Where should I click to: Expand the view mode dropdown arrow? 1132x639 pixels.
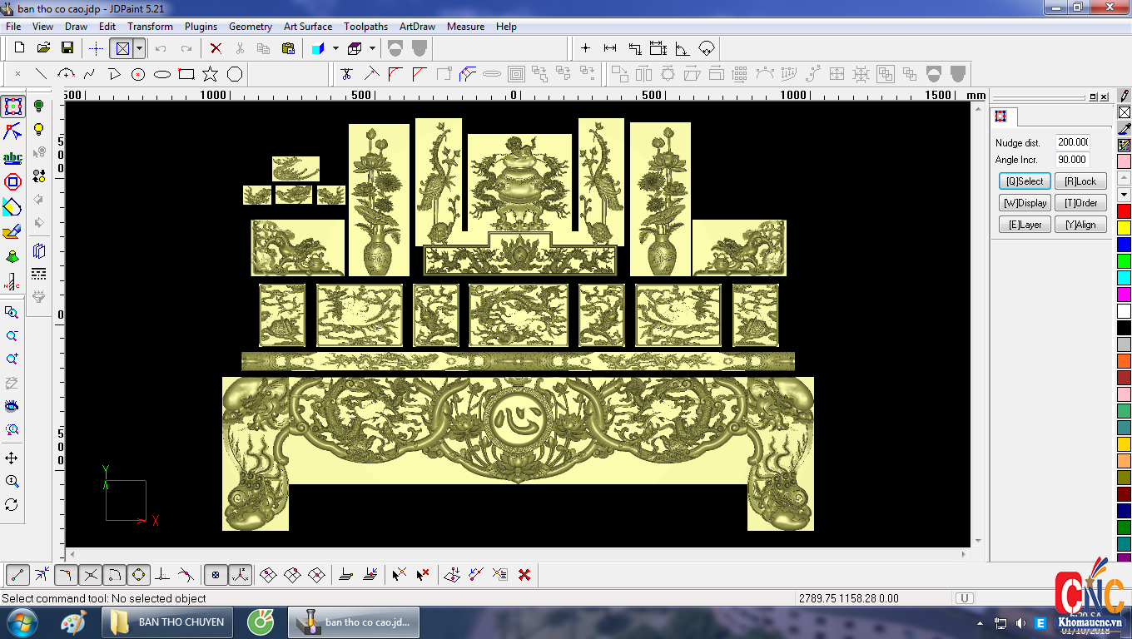coord(139,48)
